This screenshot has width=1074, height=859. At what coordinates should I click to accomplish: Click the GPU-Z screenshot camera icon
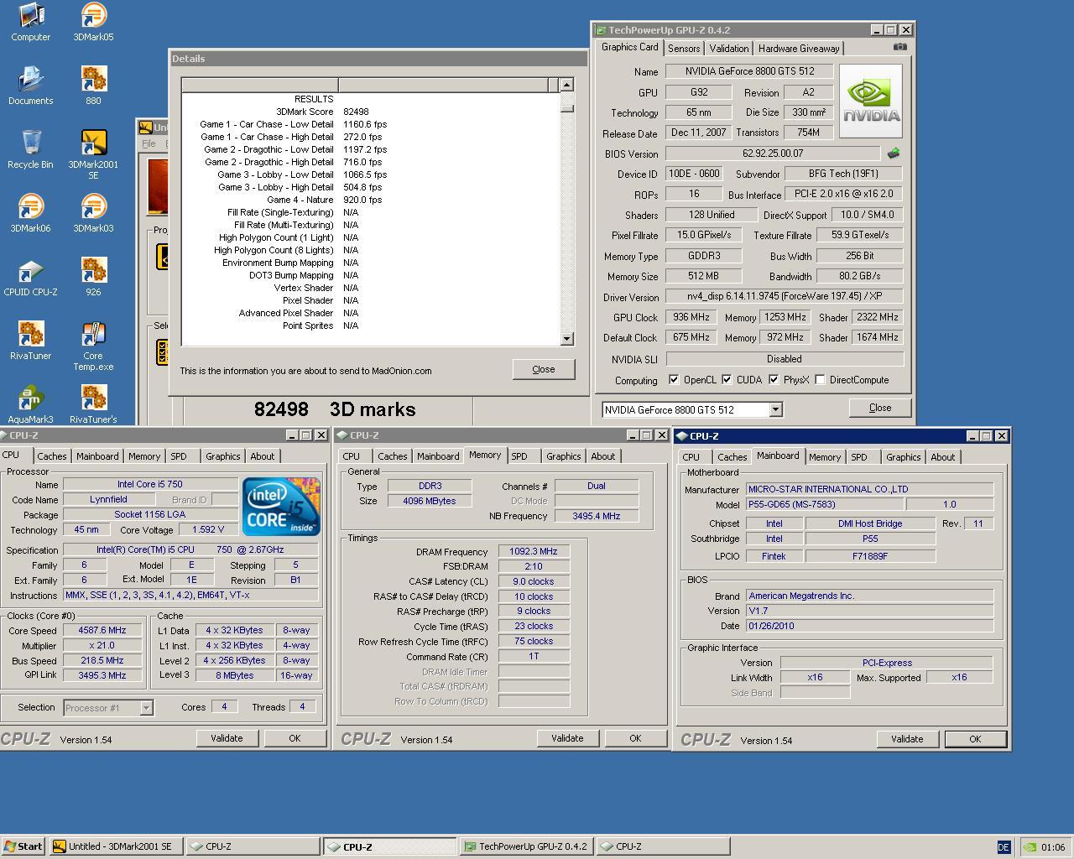click(899, 47)
